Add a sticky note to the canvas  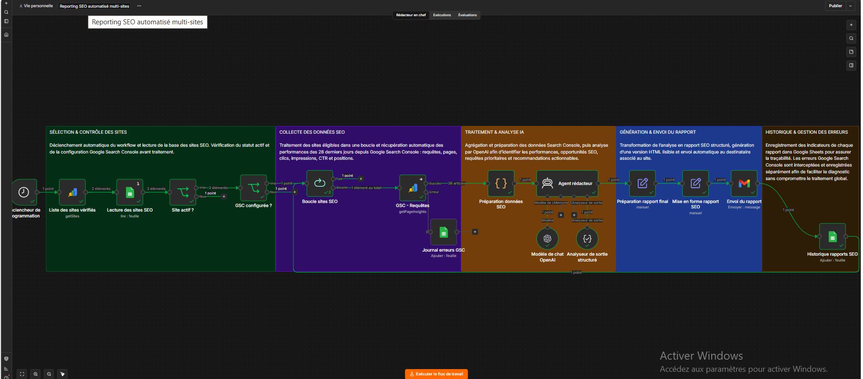(851, 52)
